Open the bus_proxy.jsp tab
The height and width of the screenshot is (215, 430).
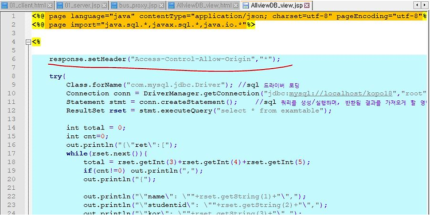(x=138, y=5)
